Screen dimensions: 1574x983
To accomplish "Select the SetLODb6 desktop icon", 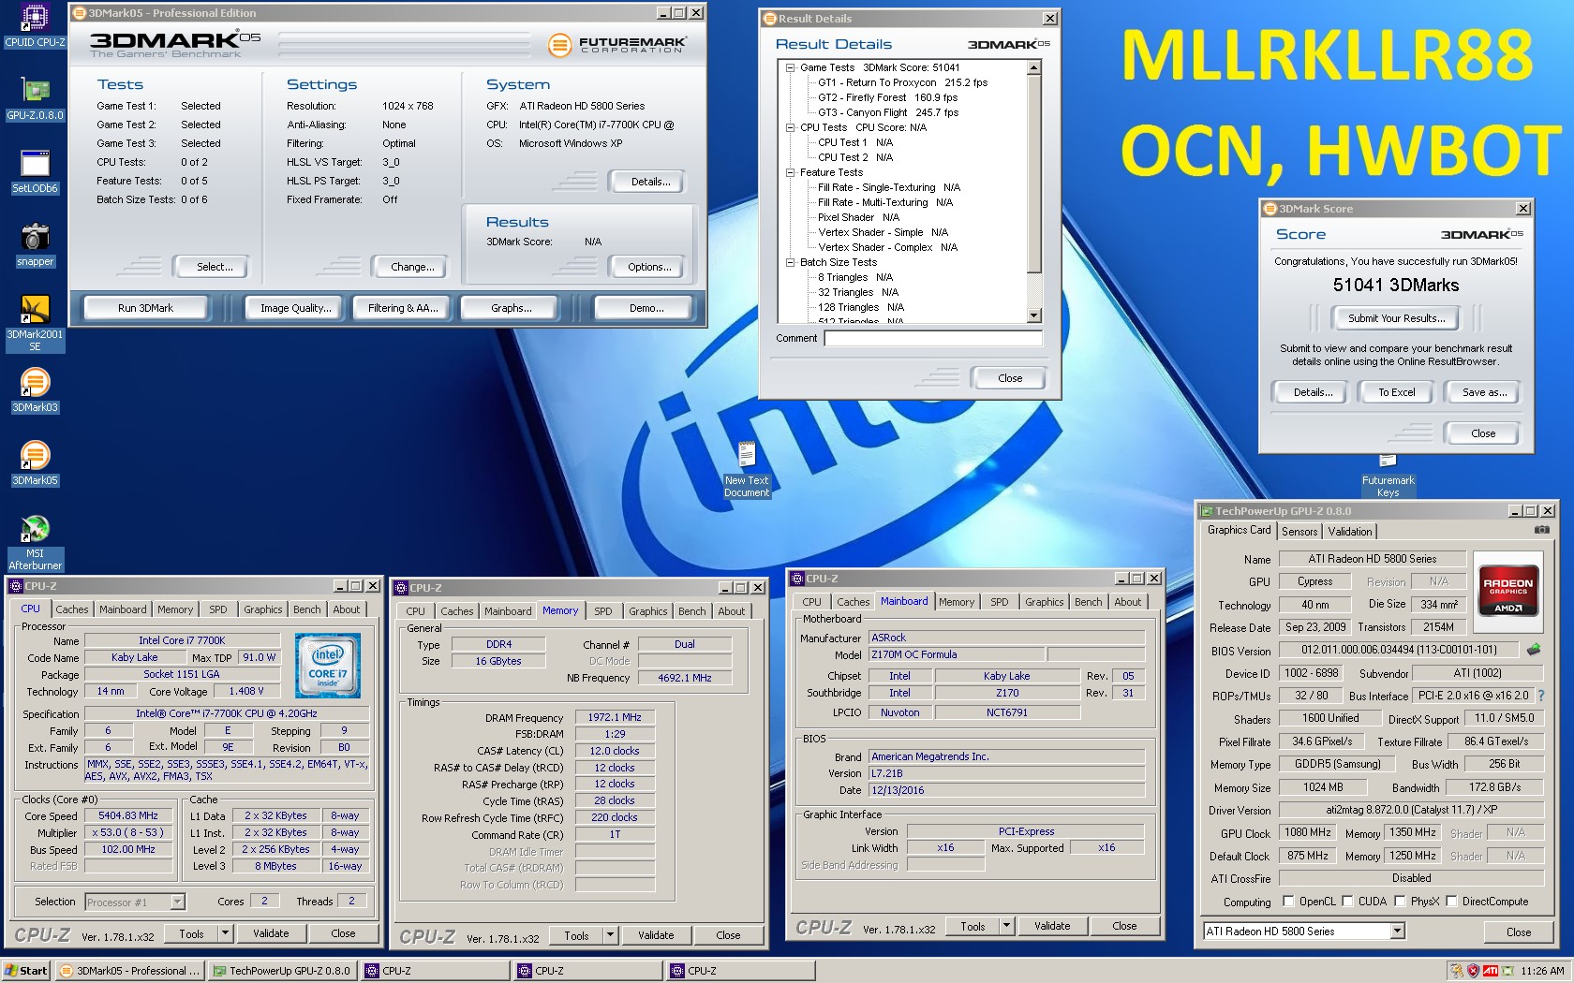I will coord(35,172).
